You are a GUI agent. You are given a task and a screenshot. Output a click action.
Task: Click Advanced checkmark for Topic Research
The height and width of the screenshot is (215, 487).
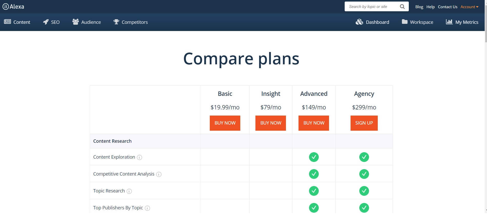(314, 191)
